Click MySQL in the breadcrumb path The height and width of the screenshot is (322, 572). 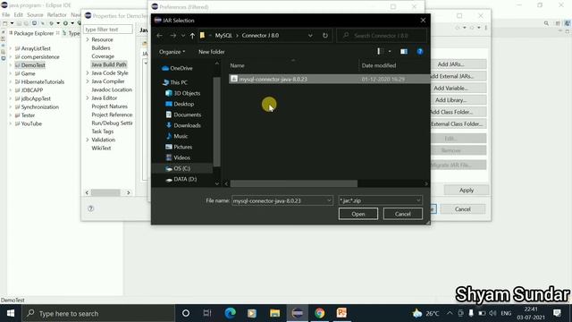point(223,36)
